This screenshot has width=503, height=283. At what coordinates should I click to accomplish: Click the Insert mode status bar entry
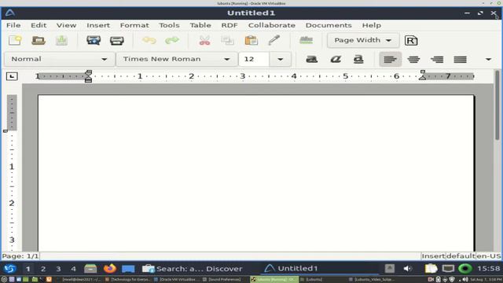[433, 256]
